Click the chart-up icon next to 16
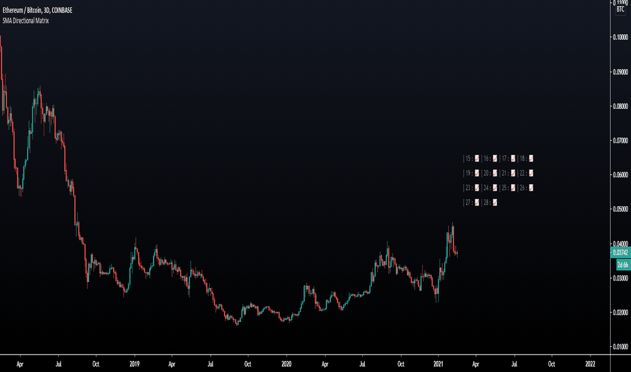This screenshot has width=631, height=372. (x=495, y=158)
